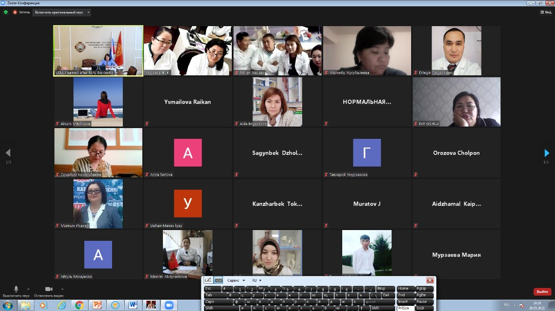Open the original sound dropdown arrow
Screen dimensions: 555x311
pos(88,12)
